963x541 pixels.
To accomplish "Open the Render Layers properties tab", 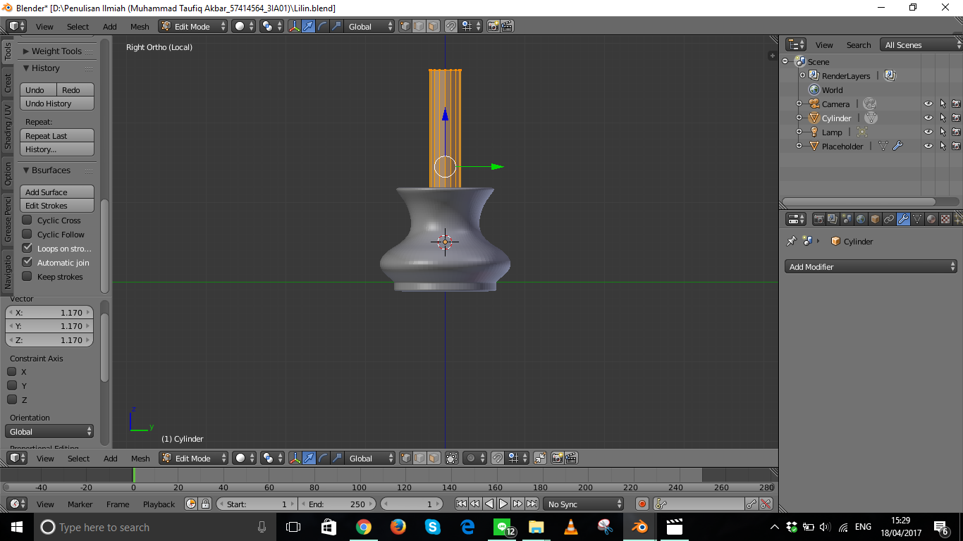I will [833, 219].
